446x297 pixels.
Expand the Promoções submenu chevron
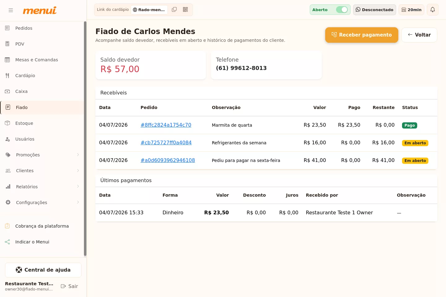pyautogui.click(x=78, y=155)
